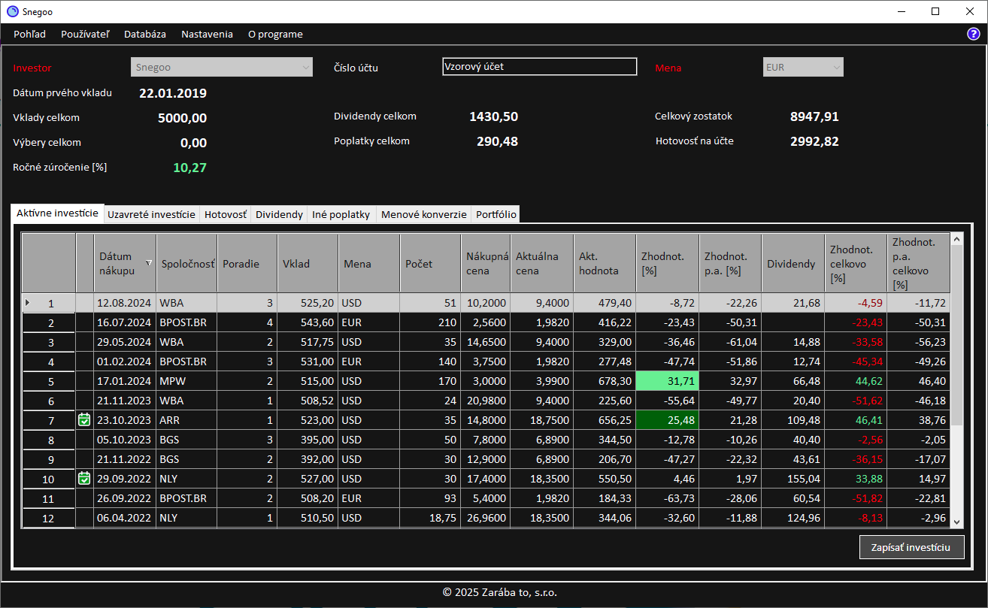Open the Databáza menu
The image size is (988, 608).
click(145, 34)
